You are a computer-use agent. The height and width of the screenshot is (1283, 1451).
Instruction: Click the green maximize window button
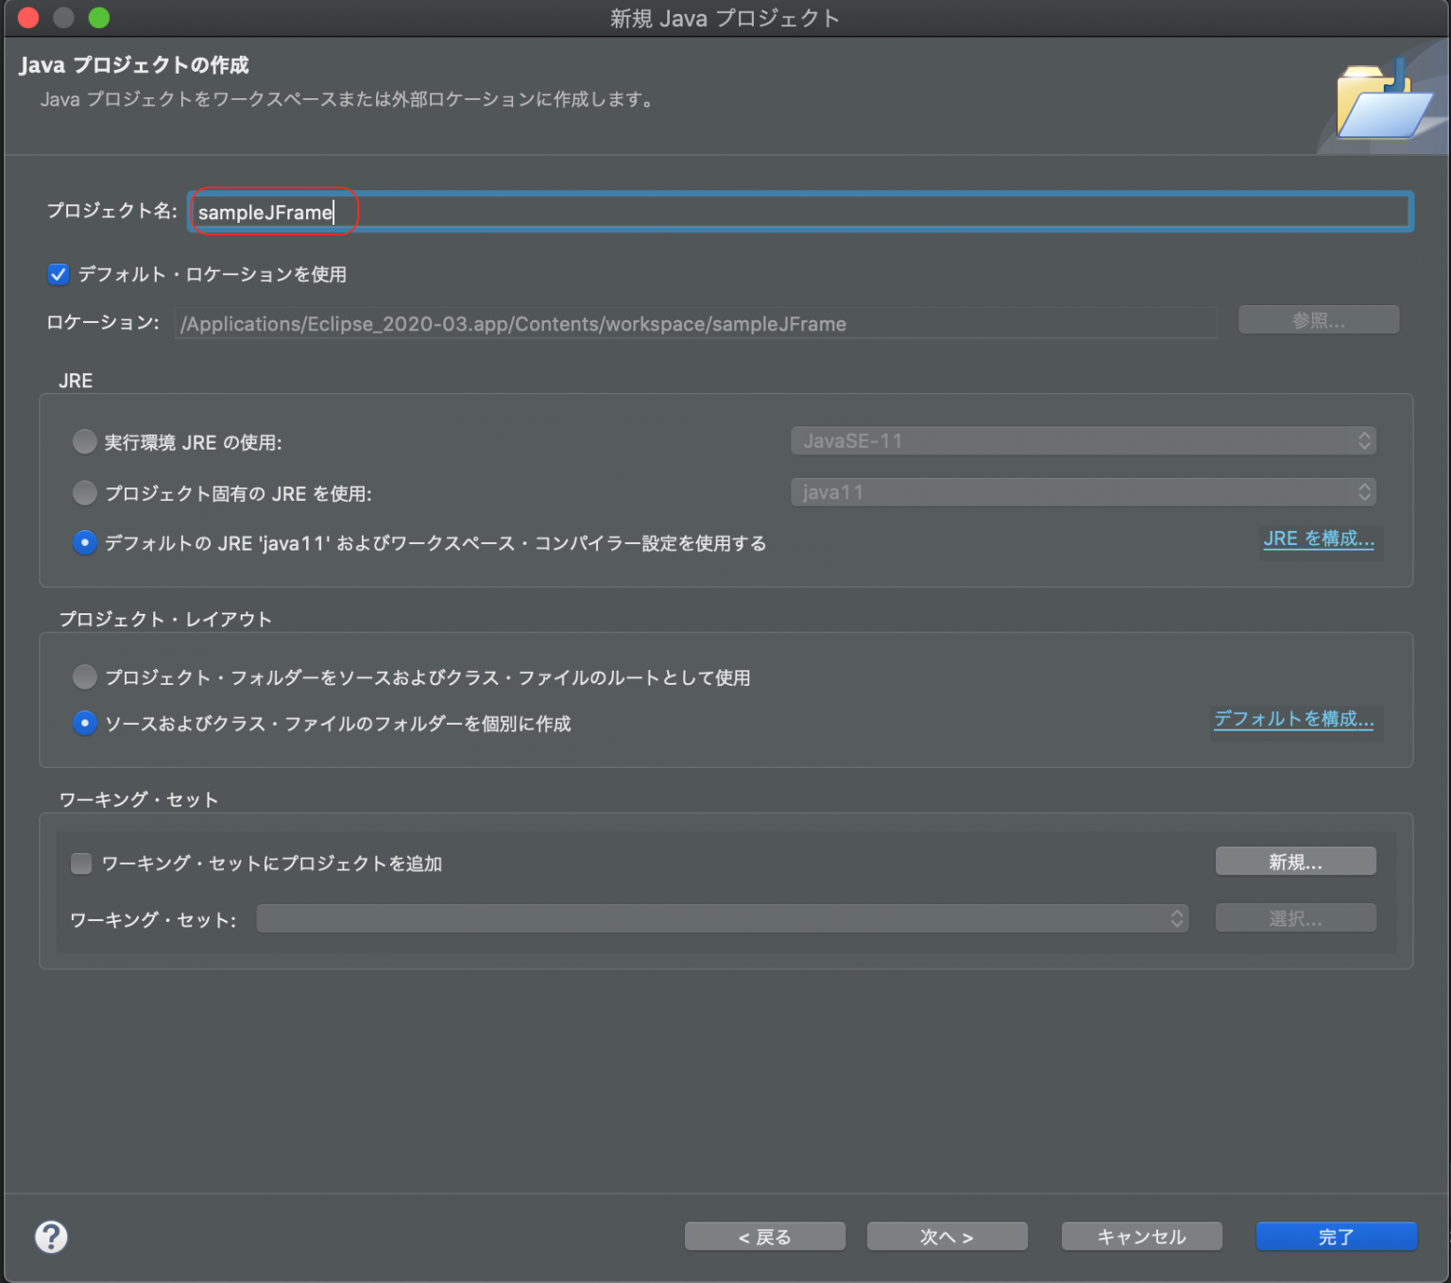point(99,18)
